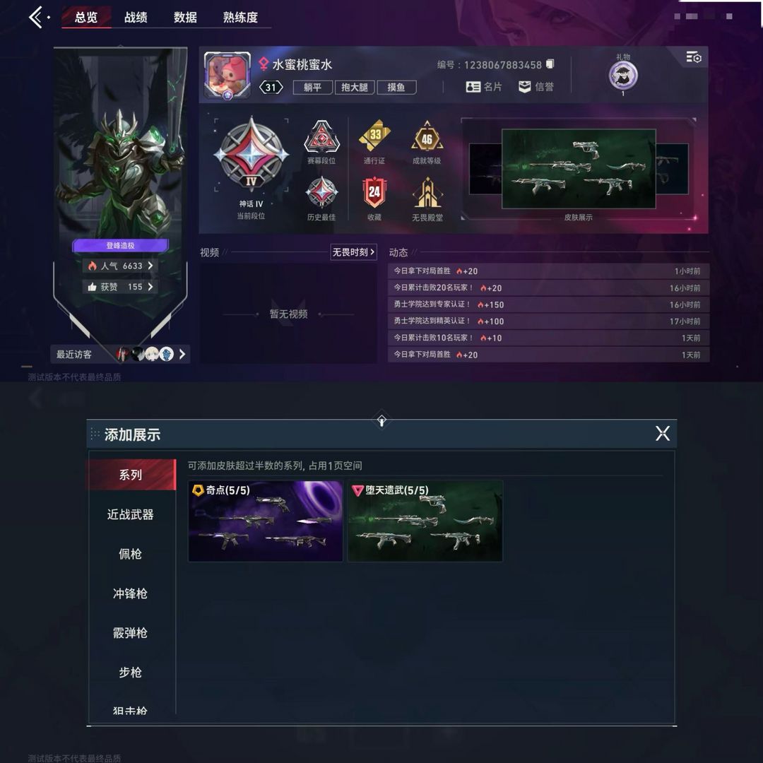Open the 无畏殿堂 hall icon
Viewport: 763px width, 763px height.
coord(427,192)
